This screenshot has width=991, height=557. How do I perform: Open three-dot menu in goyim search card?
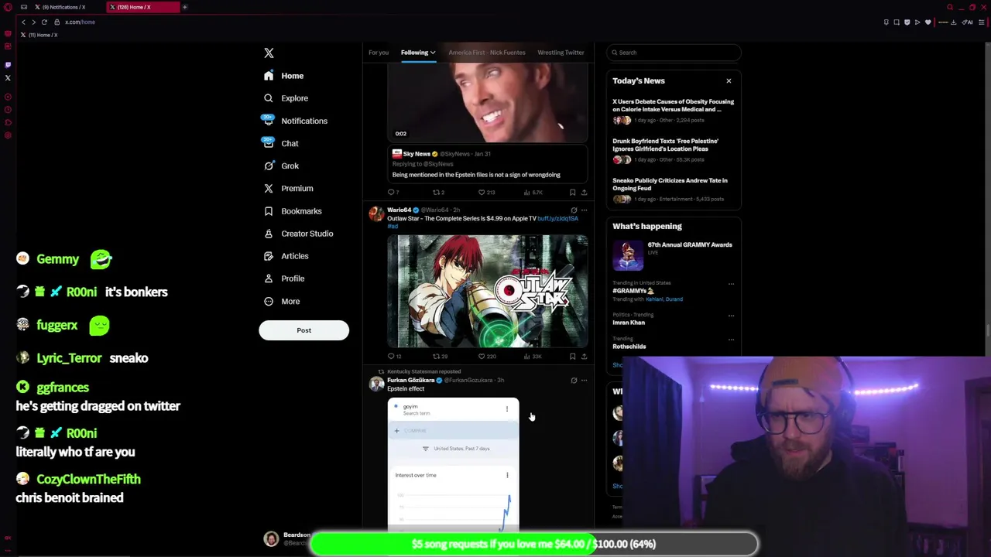point(507,408)
